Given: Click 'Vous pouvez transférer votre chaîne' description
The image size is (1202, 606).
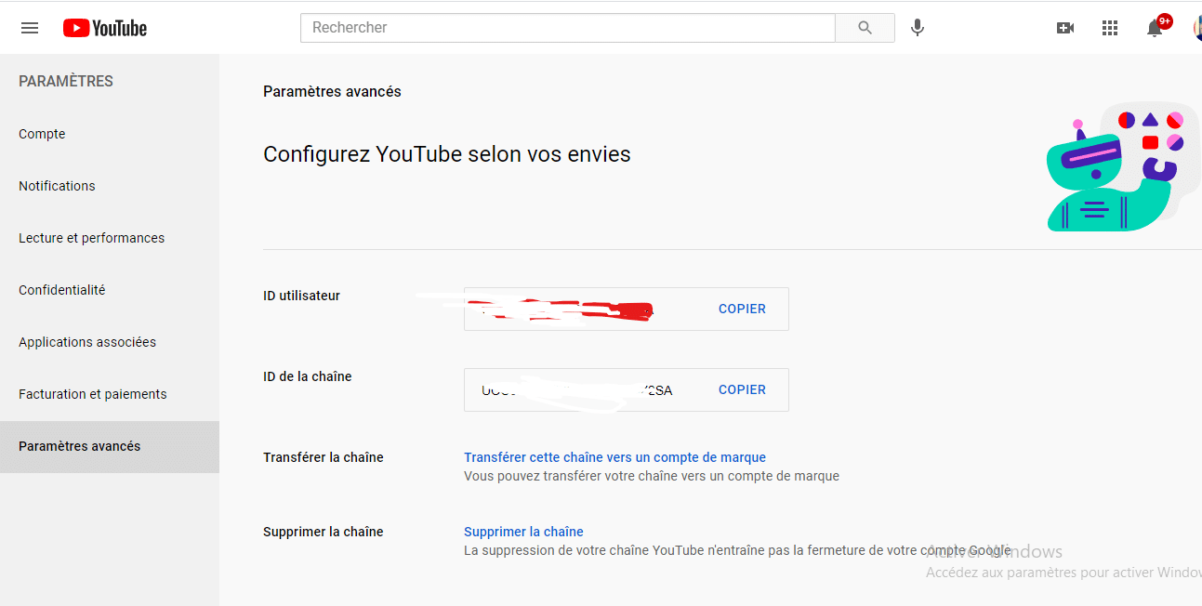Looking at the screenshot, I should pyautogui.click(x=652, y=476).
